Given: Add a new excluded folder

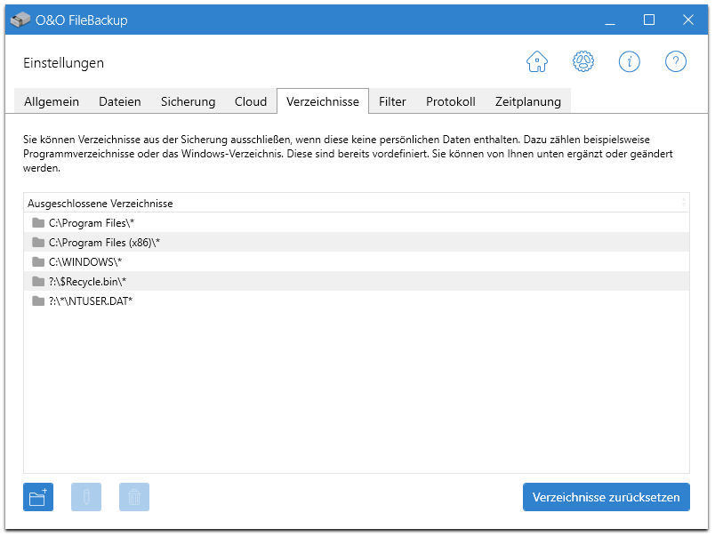Looking at the screenshot, I should tap(38, 497).
